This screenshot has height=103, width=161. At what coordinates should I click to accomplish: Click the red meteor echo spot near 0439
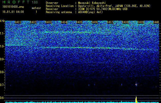pyautogui.click(x=136, y=85)
